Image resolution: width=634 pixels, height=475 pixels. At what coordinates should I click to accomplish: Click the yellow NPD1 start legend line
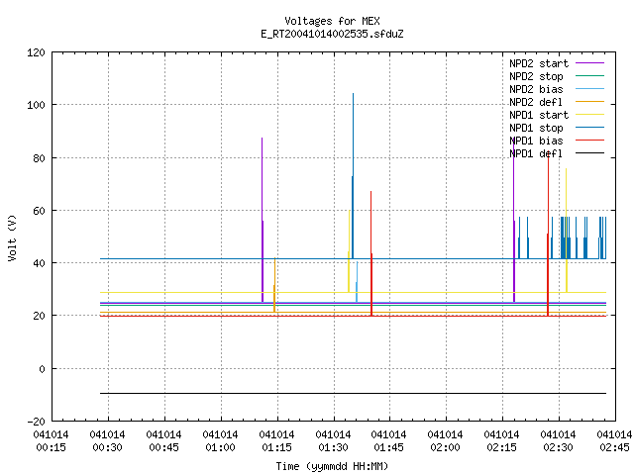(590, 115)
